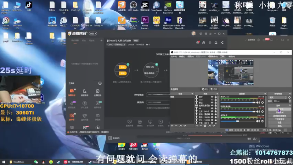
Task: Open 弹幕秀 tool in Douyu toolbox
Action: (x=97, y=117)
